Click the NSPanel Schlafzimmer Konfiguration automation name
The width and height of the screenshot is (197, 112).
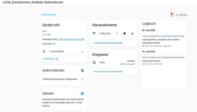pos(60,79)
